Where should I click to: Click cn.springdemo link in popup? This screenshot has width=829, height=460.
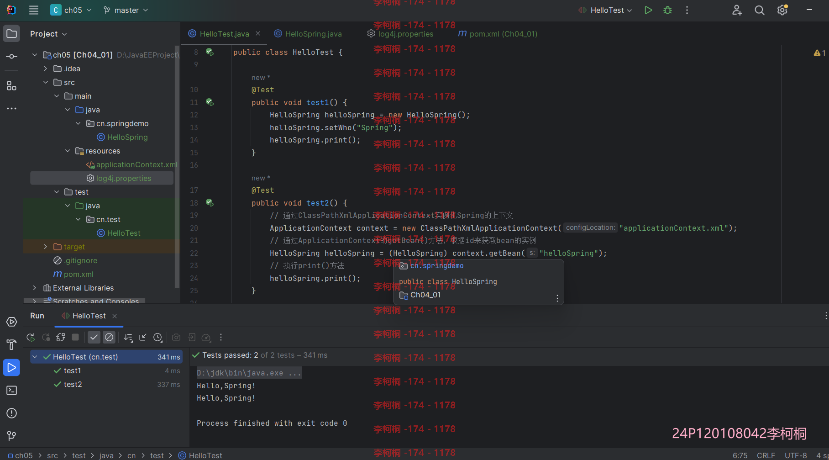point(437,265)
